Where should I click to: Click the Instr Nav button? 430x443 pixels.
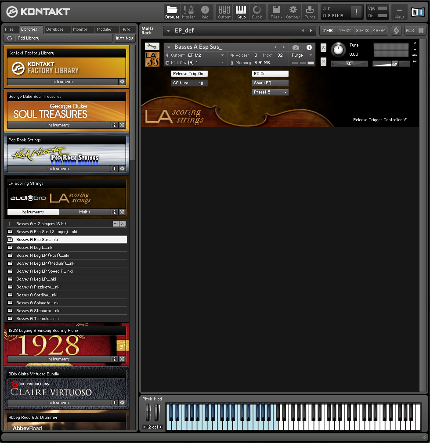[x=124, y=38]
